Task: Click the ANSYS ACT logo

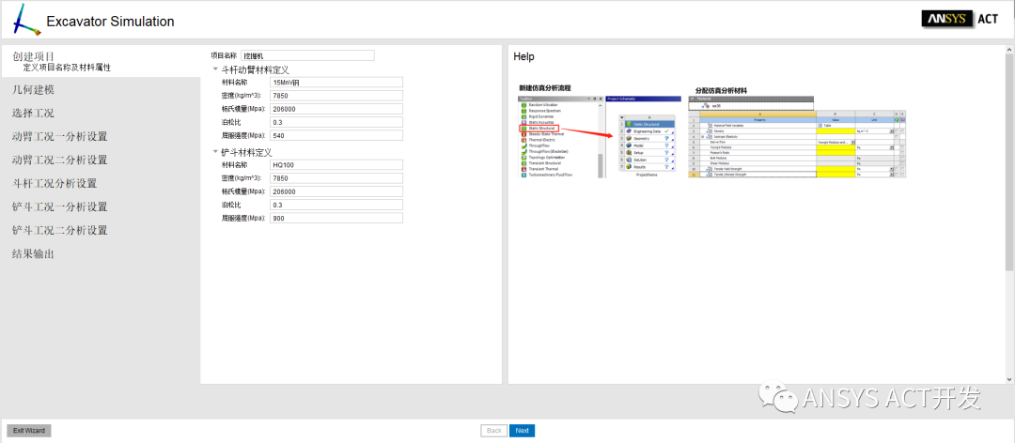Action: (960, 20)
